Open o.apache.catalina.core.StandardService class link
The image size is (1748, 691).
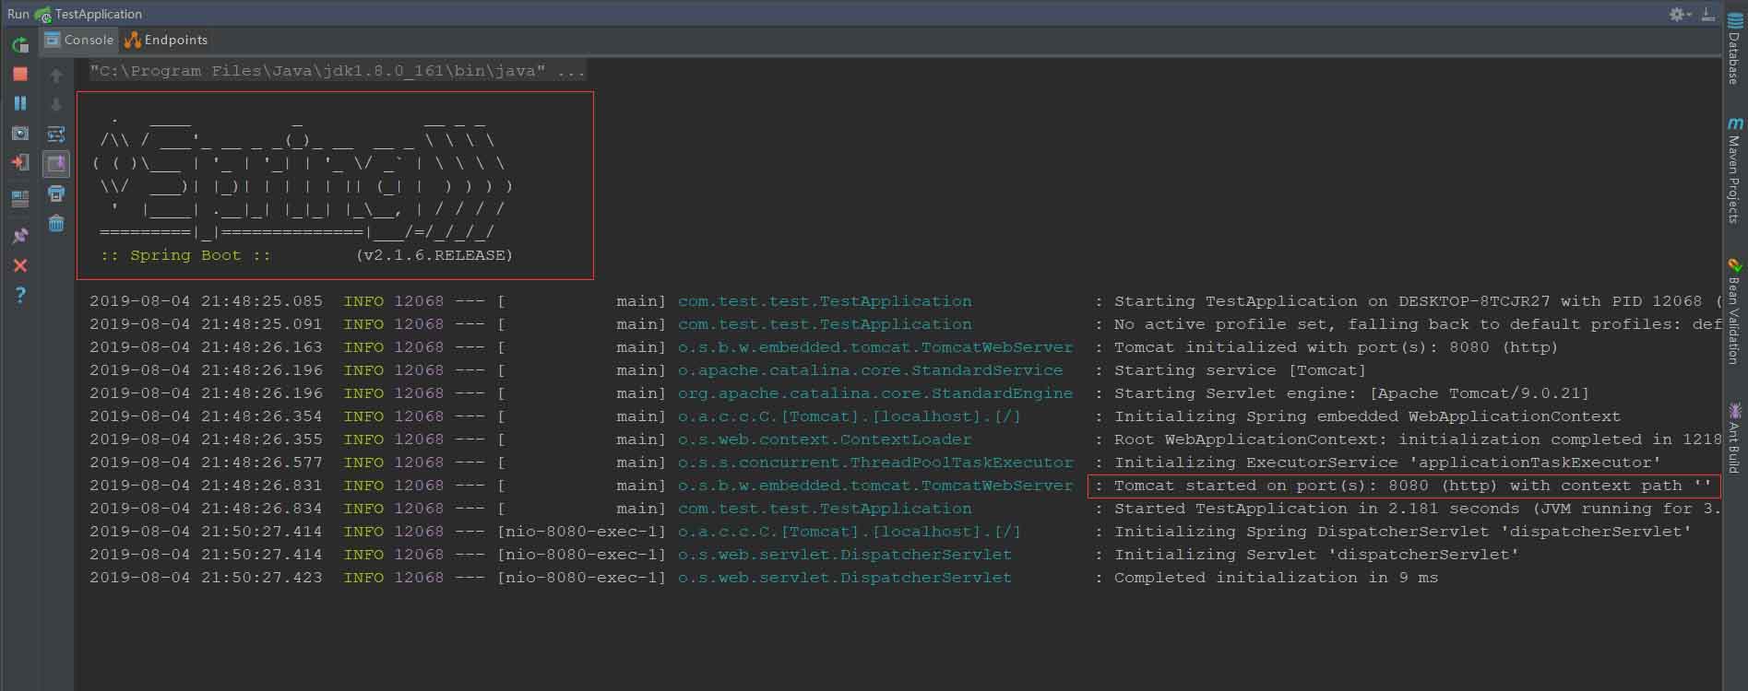(x=870, y=370)
